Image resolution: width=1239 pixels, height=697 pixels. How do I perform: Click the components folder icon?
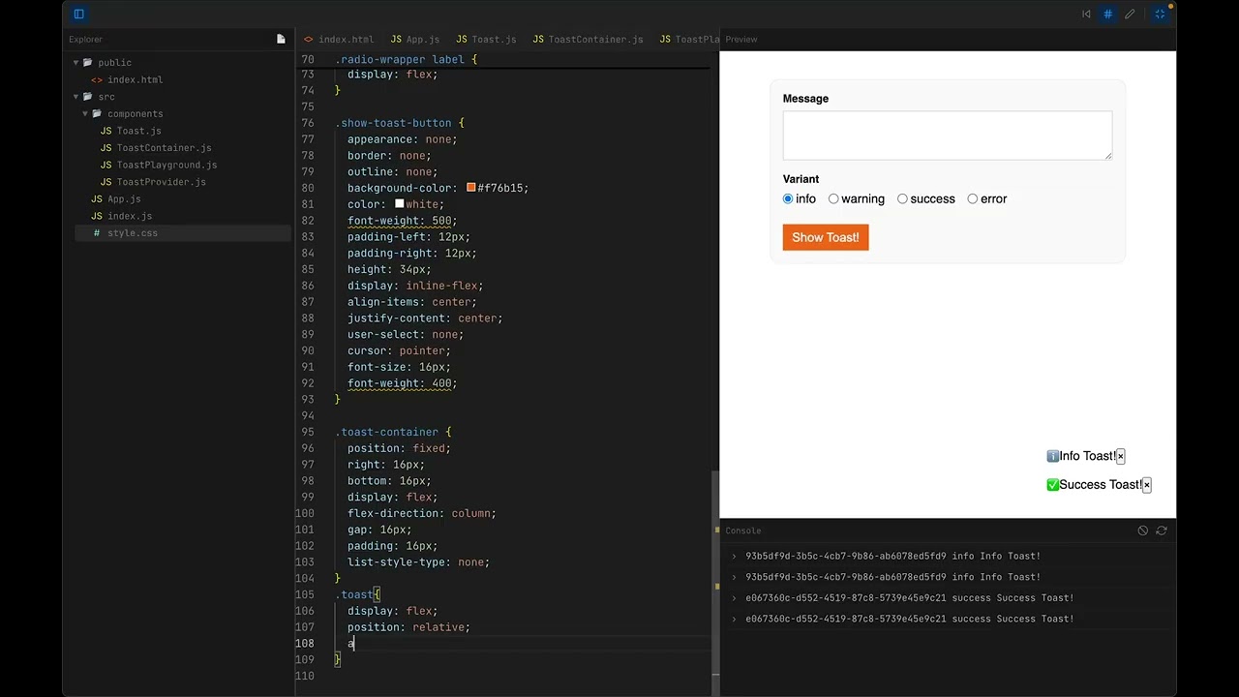coord(97,114)
